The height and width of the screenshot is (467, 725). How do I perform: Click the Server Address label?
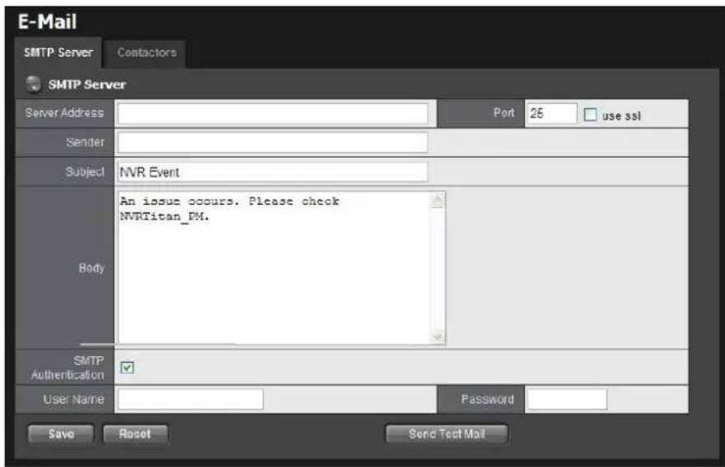[64, 113]
